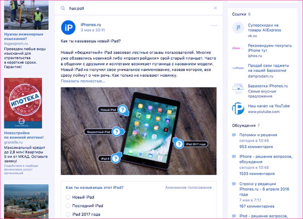Open Наш канал на YouTube link

(269, 106)
